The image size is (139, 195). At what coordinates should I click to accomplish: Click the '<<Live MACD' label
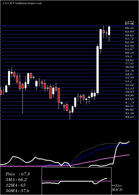point(117,187)
